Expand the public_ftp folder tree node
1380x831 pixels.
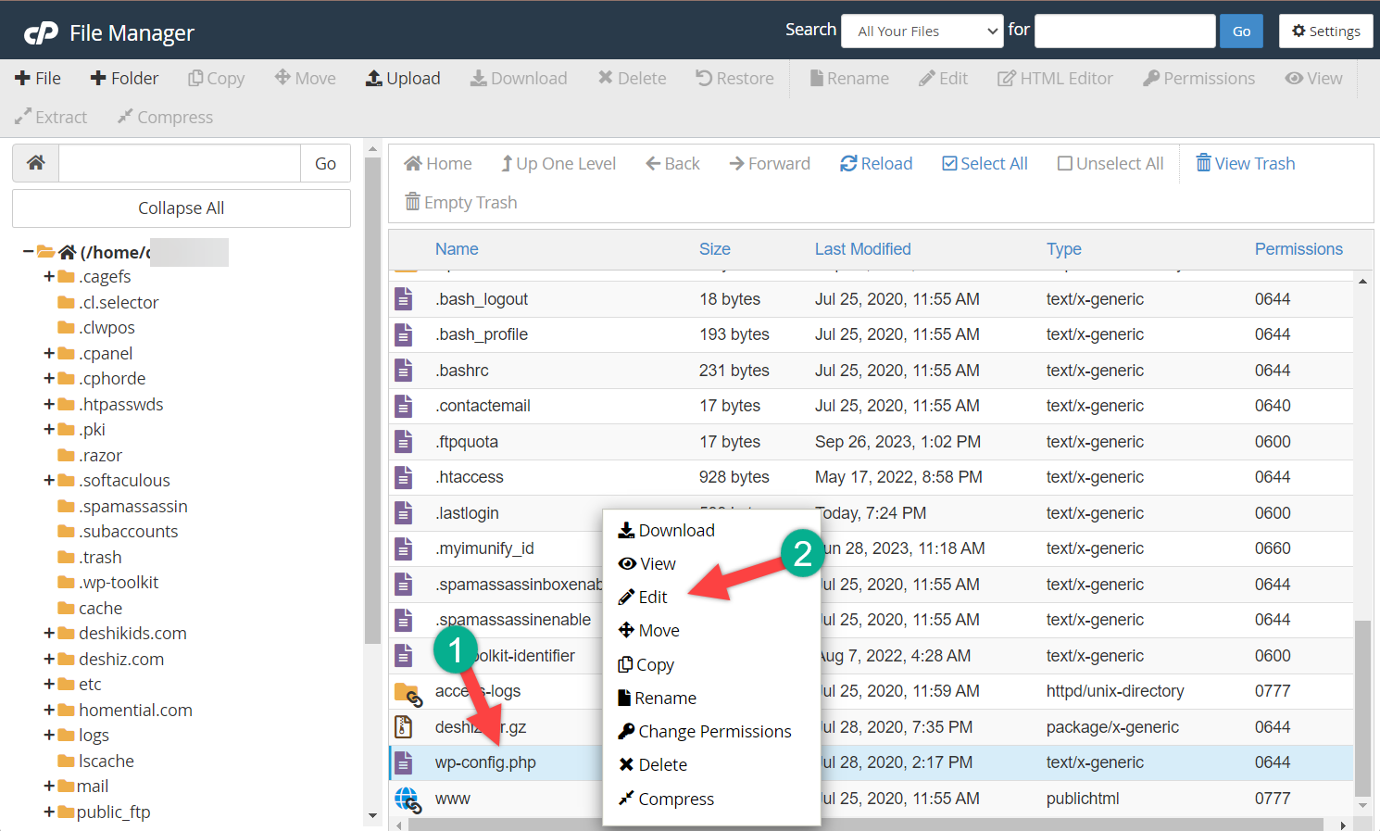point(49,812)
